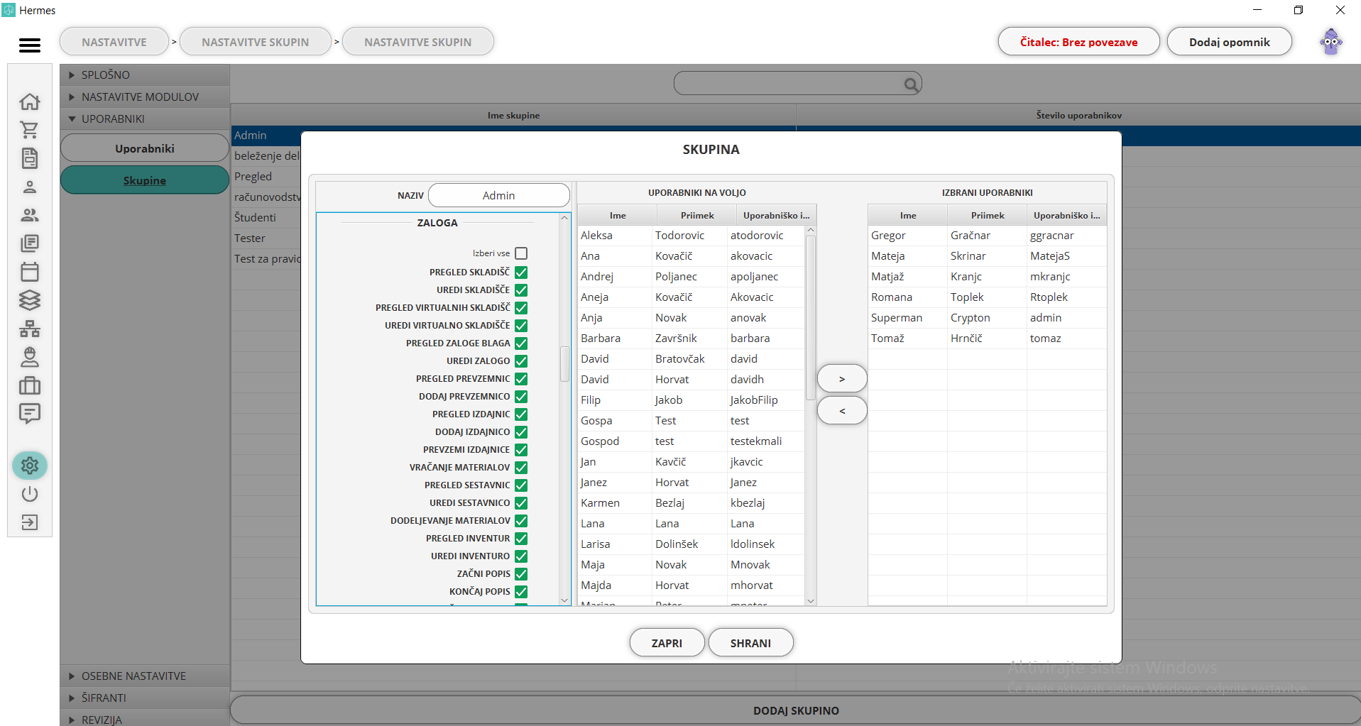Move selected user right with > button
Screen dimensions: 1361x726
(842, 379)
